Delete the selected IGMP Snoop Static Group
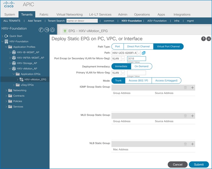Image resolution: width=212 pixels, height=169 pixels. [x=185, y=88]
